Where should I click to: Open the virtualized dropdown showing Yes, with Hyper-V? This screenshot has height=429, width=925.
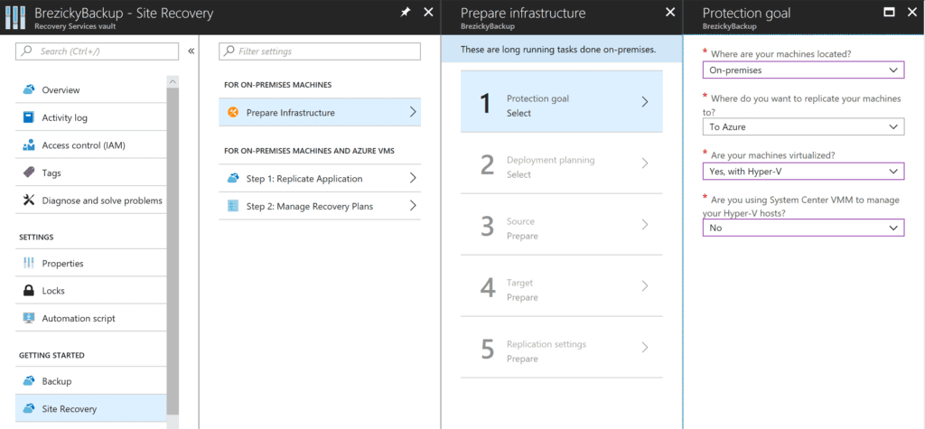[803, 171]
